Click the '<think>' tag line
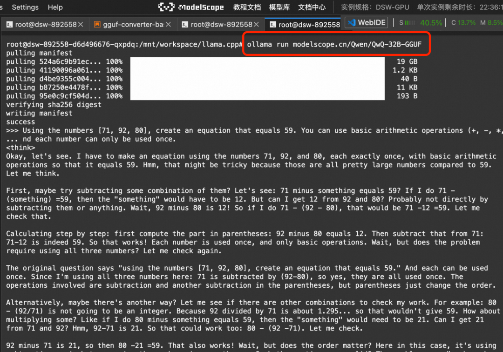The height and width of the screenshot is (352, 503). pyautogui.click(x=20, y=148)
